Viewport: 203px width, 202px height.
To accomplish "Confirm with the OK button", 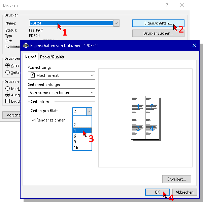I will (157, 192).
